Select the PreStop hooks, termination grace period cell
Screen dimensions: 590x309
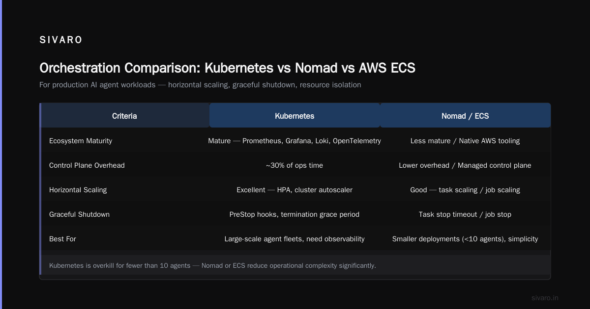pyautogui.click(x=295, y=214)
